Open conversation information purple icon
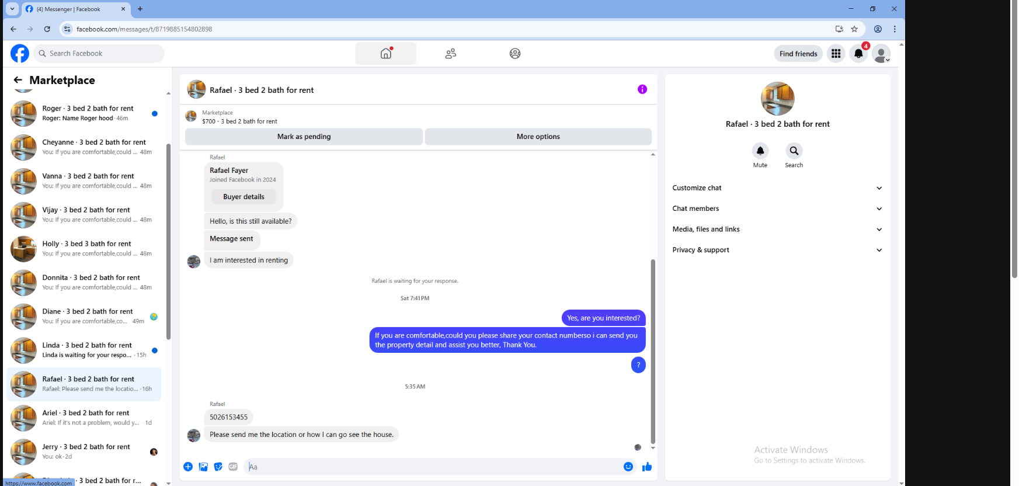1019x486 pixels. point(642,89)
